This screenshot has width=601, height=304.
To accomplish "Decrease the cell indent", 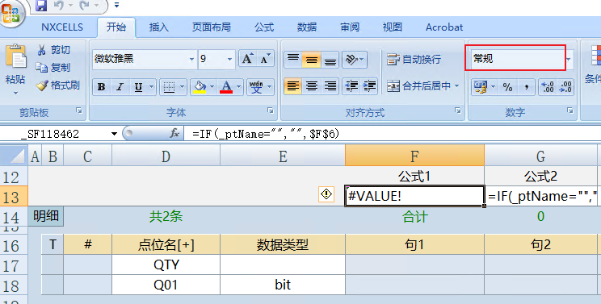I will tap(351, 86).
